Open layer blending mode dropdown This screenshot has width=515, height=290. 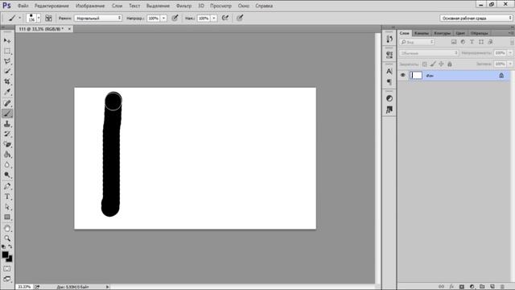point(429,53)
